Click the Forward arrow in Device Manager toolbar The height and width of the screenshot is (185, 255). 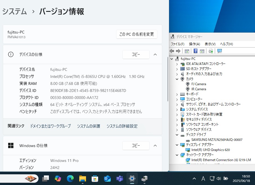click(178, 51)
